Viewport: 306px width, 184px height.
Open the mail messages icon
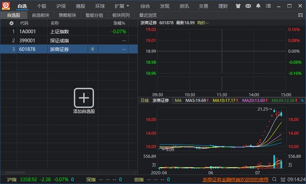(248, 6)
